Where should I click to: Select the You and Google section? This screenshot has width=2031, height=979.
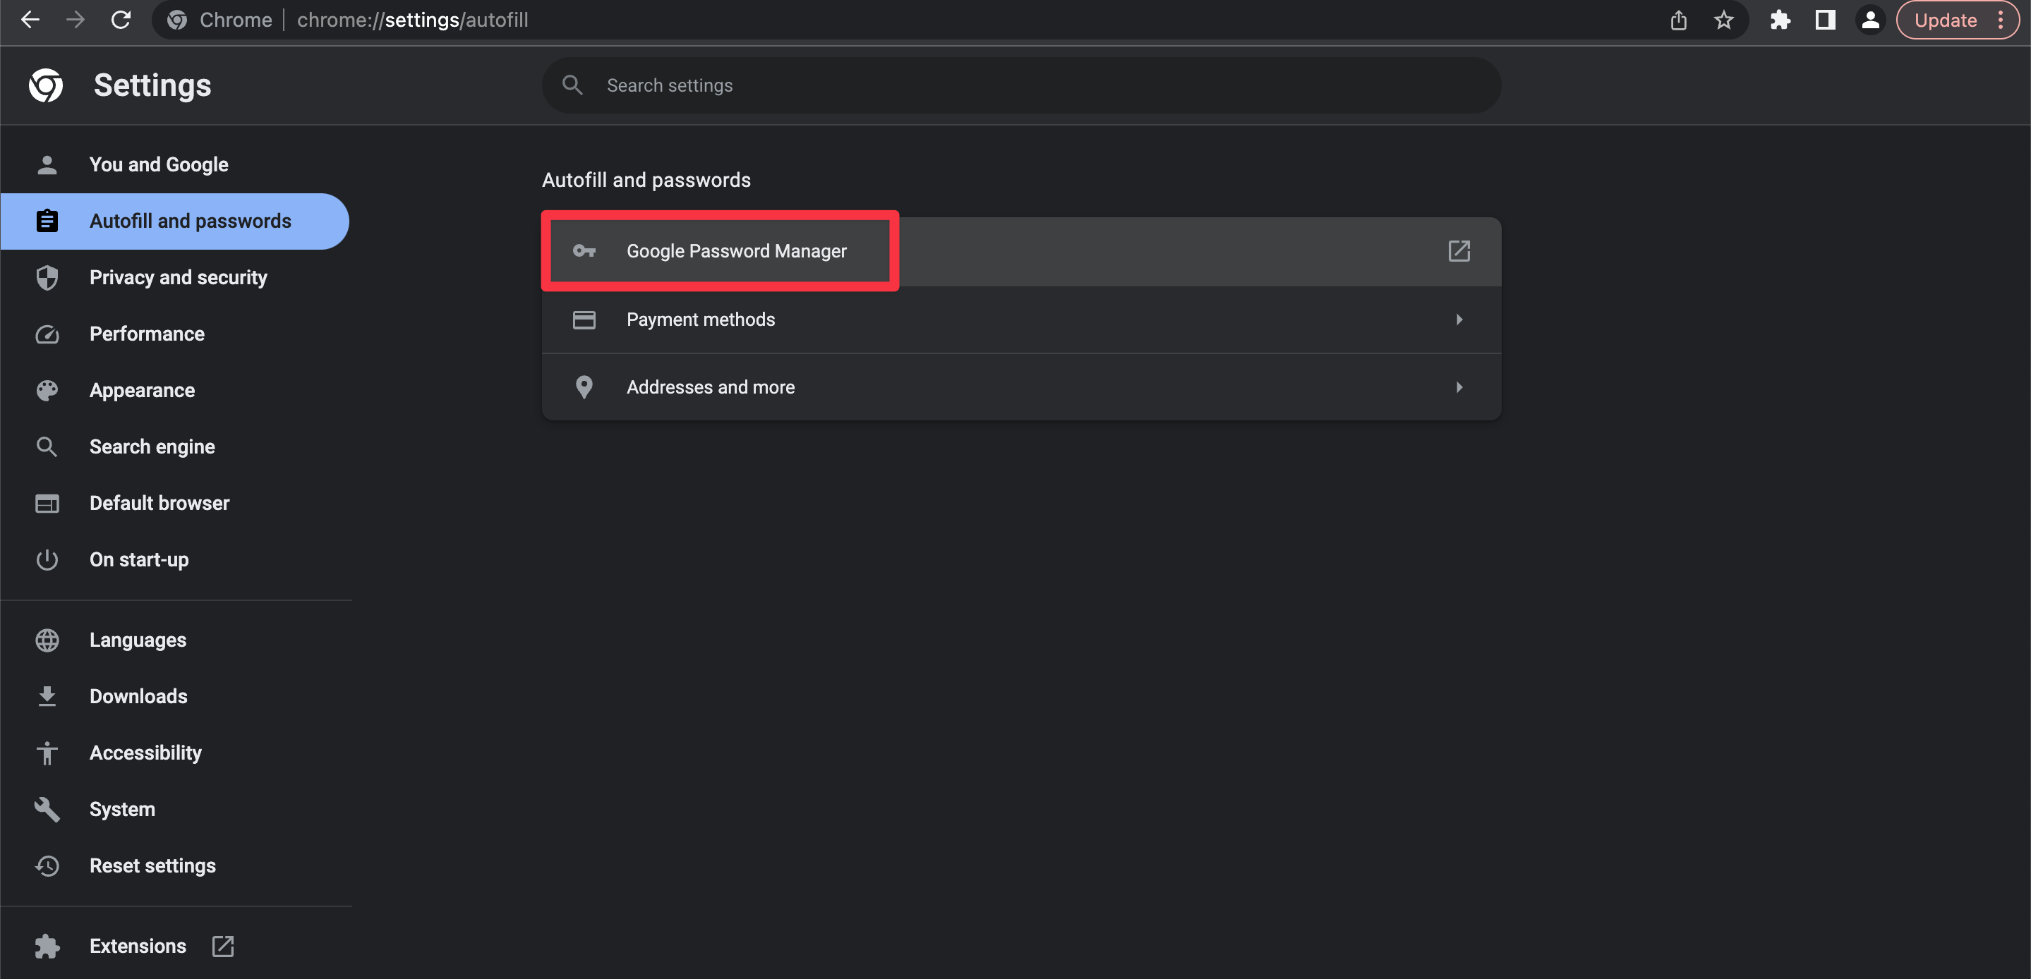[159, 165]
